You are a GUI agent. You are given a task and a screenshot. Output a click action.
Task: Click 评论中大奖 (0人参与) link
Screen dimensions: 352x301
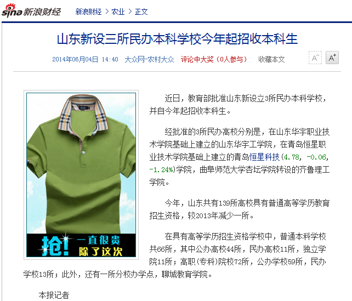pos(214,59)
